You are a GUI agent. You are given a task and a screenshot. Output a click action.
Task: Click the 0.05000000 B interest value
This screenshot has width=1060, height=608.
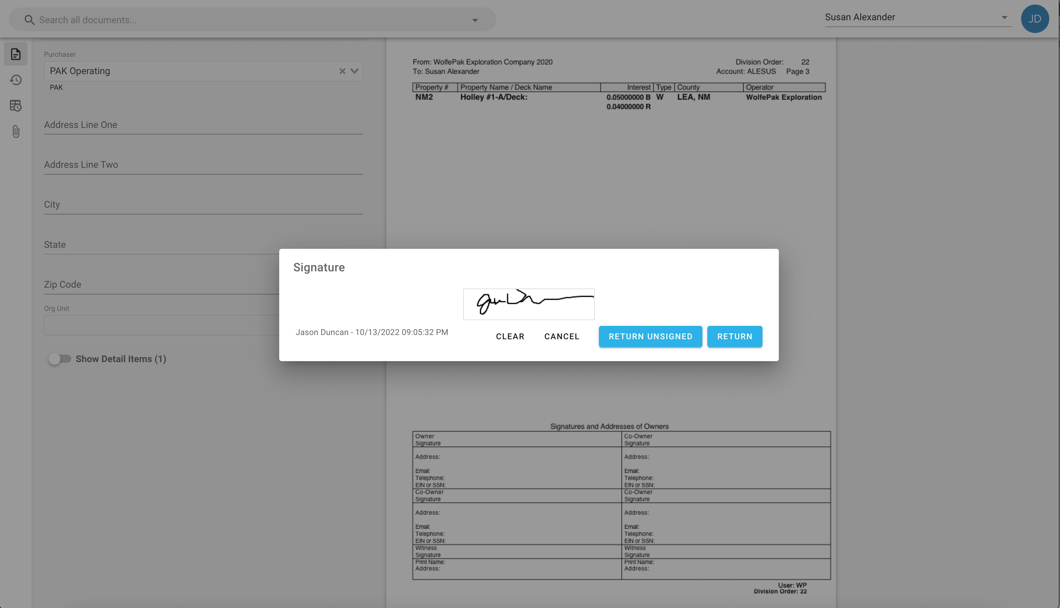pyautogui.click(x=628, y=97)
